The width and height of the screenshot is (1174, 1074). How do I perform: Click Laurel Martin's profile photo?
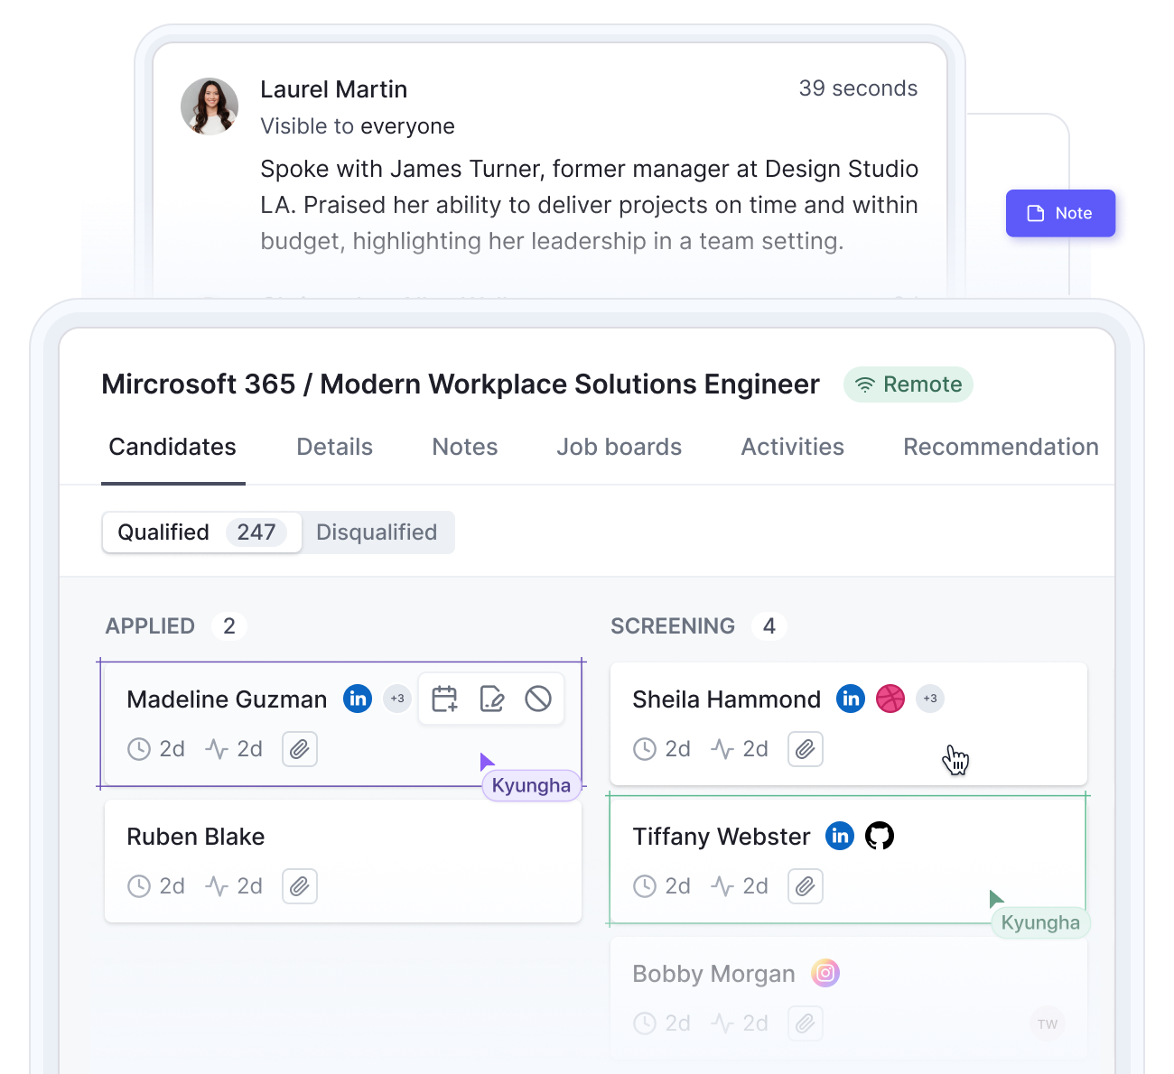(x=210, y=106)
